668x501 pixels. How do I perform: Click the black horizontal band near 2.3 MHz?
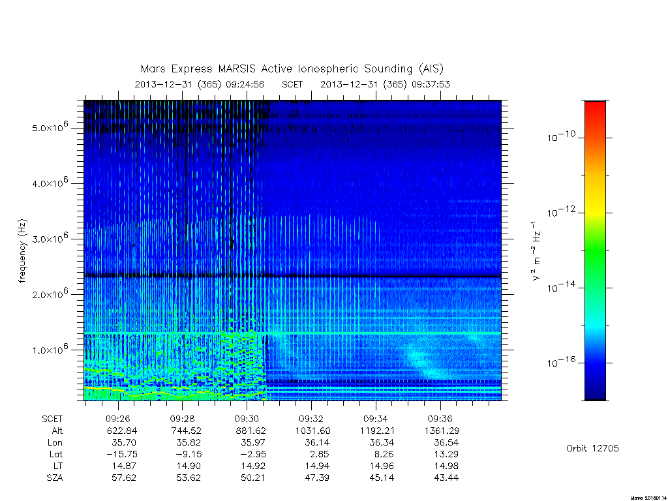click(292, 276)
